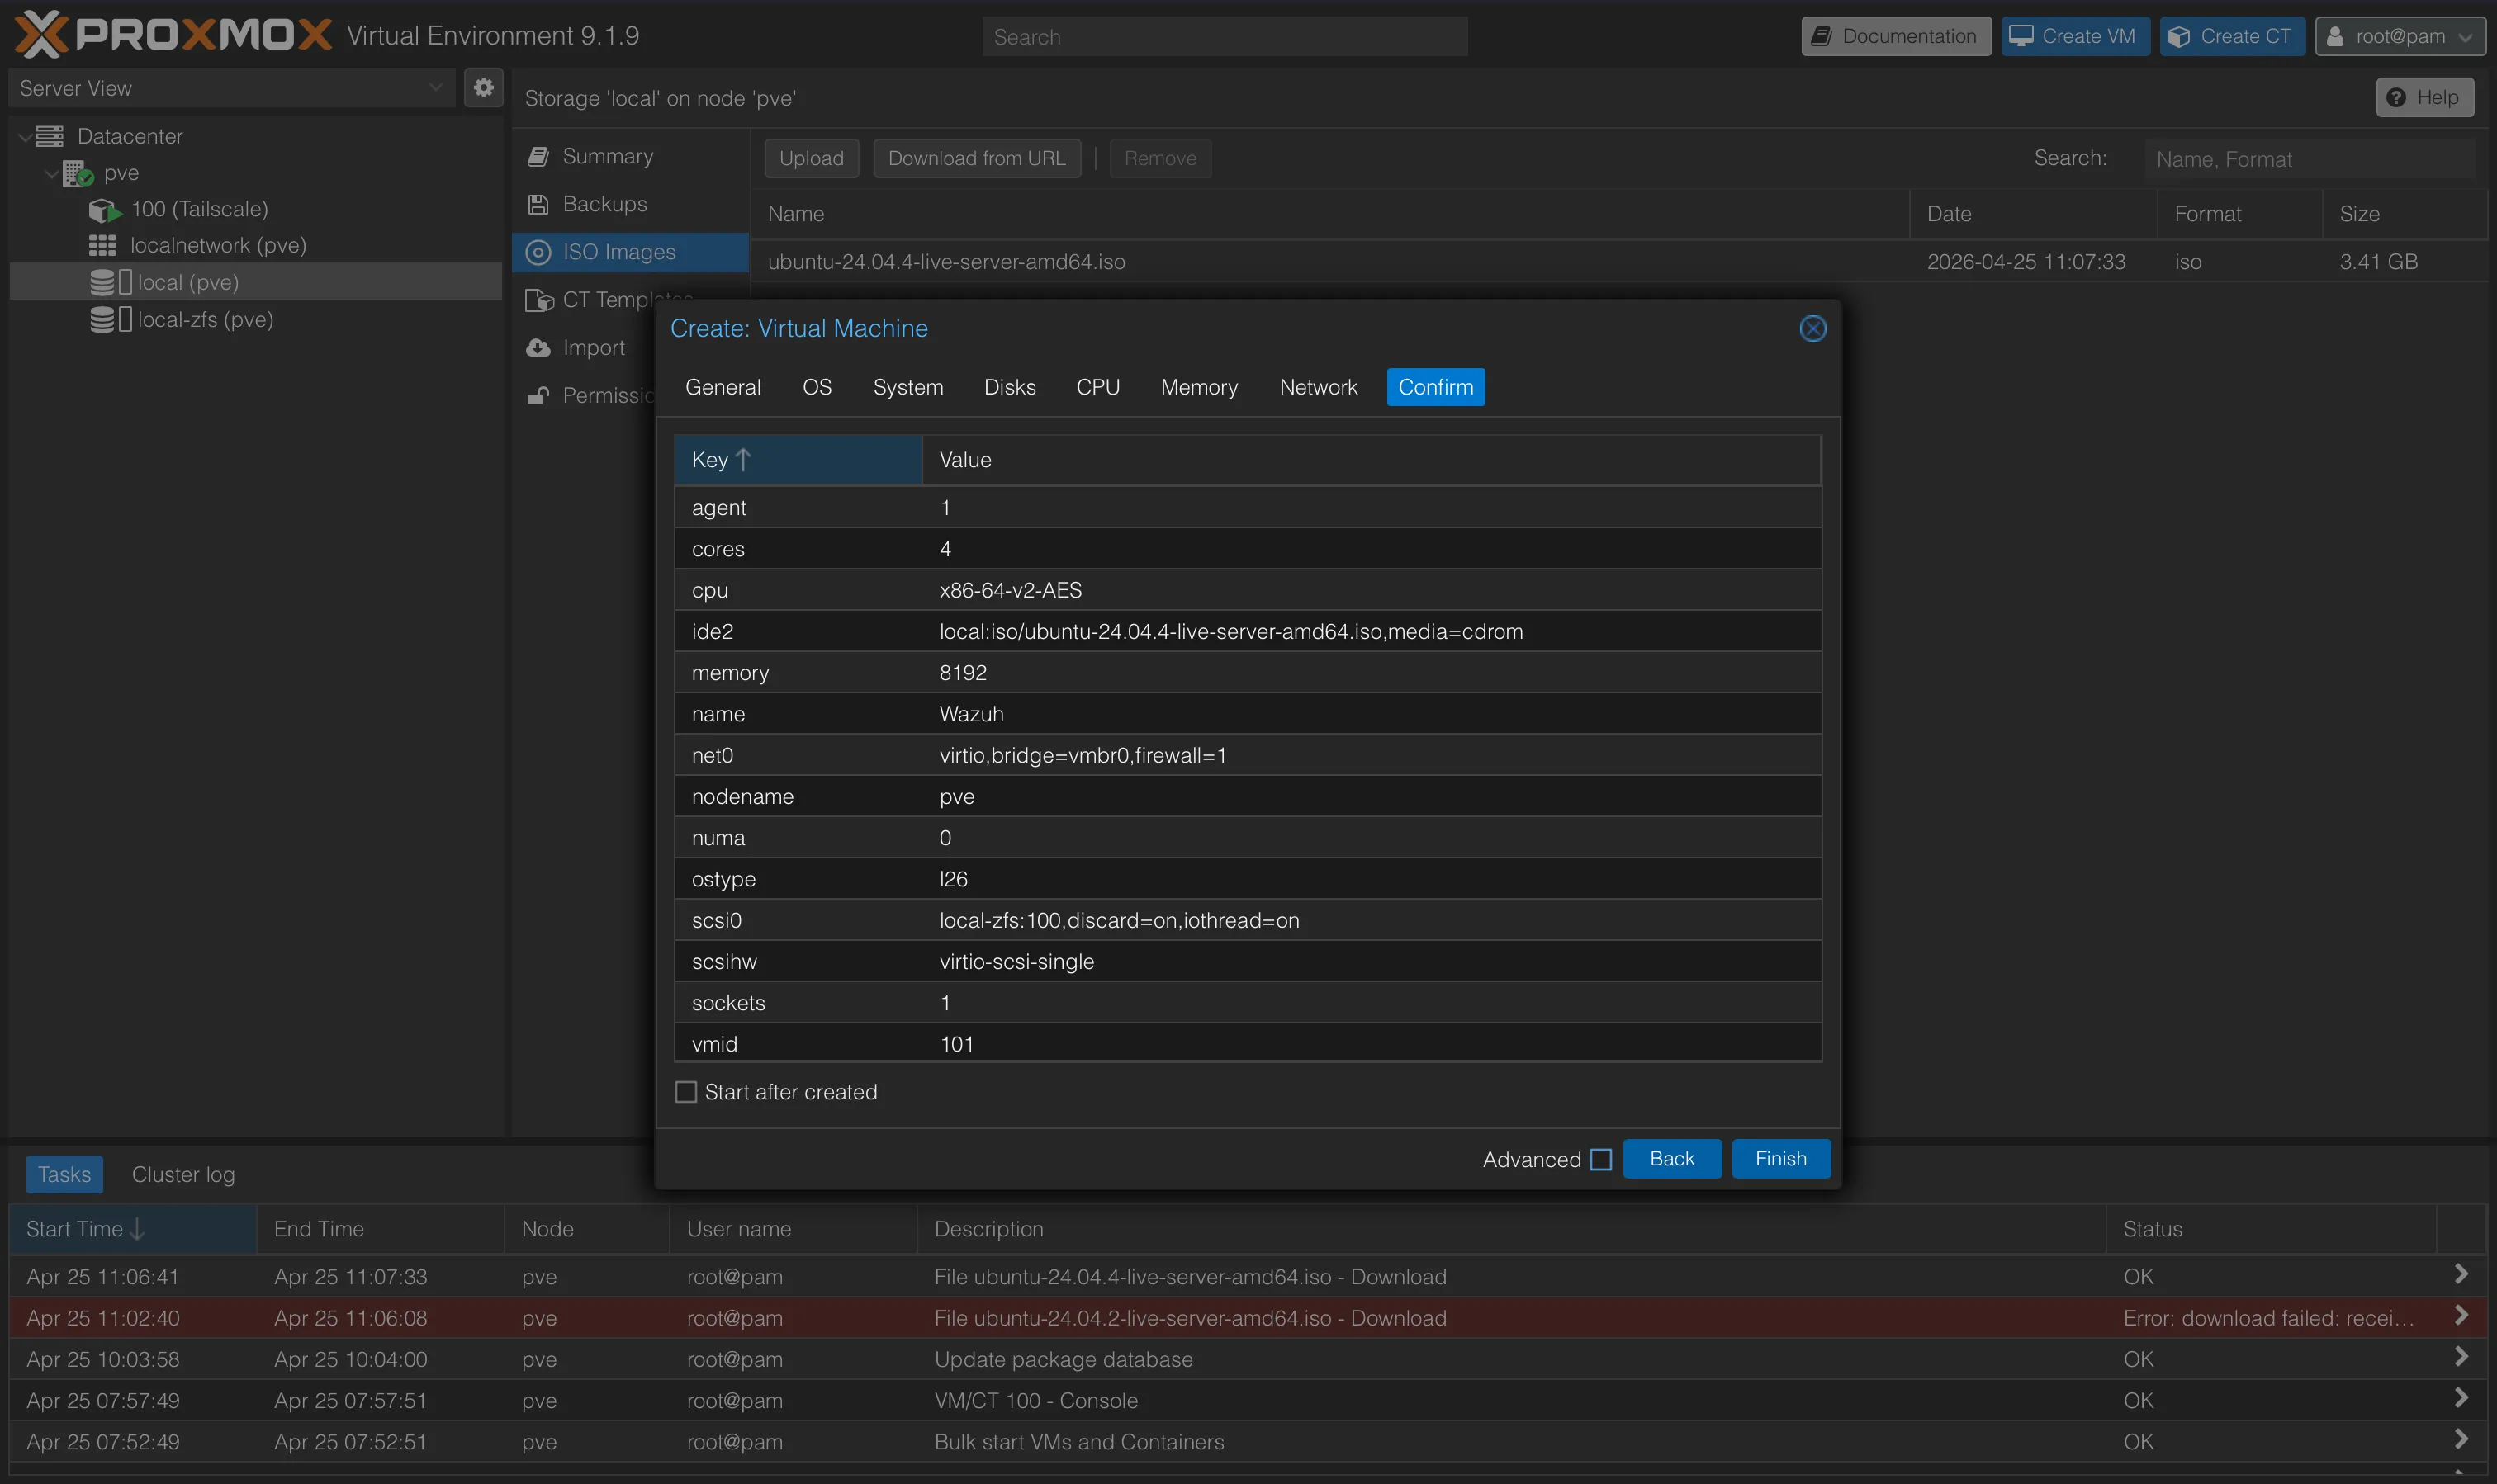The width and height of the screenshot is (2497, 1484).
Task: Switch to the CPU tab
Action: click(1097, 387)
